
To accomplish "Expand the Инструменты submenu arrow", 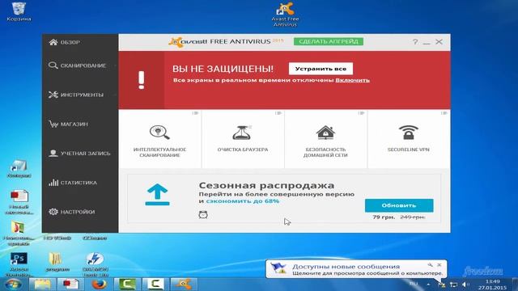I will coord(115,95).
